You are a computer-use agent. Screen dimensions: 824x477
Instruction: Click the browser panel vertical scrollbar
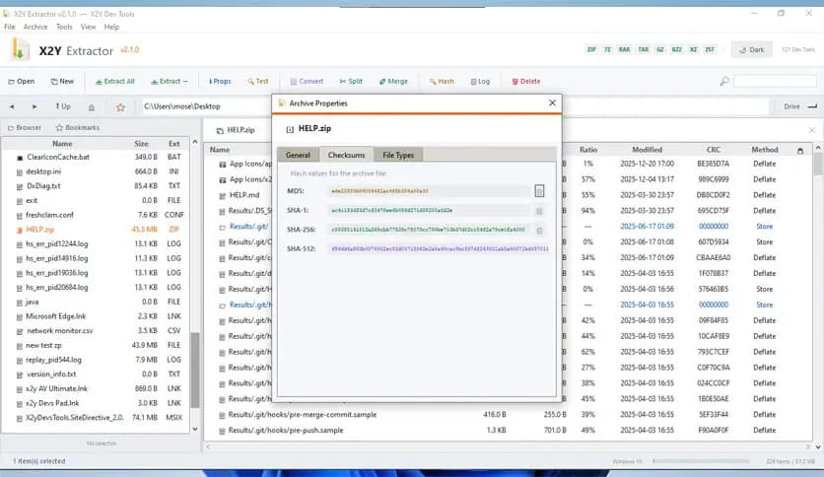195,370
